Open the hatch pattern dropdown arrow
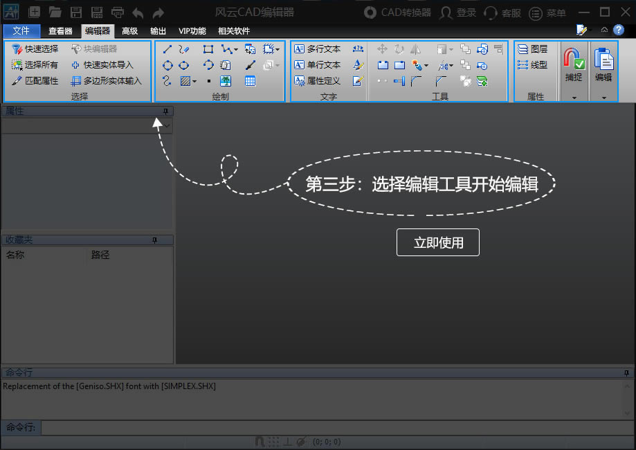The height and width of the screenshot is (450, 636). tap(195, 81)
